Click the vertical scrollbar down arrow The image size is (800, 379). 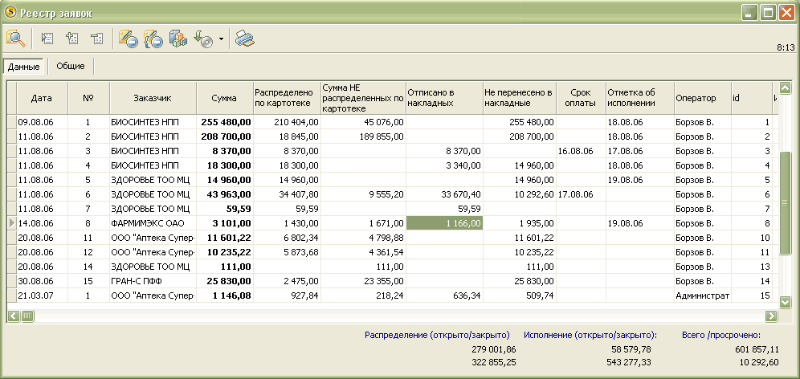[786, 303]
